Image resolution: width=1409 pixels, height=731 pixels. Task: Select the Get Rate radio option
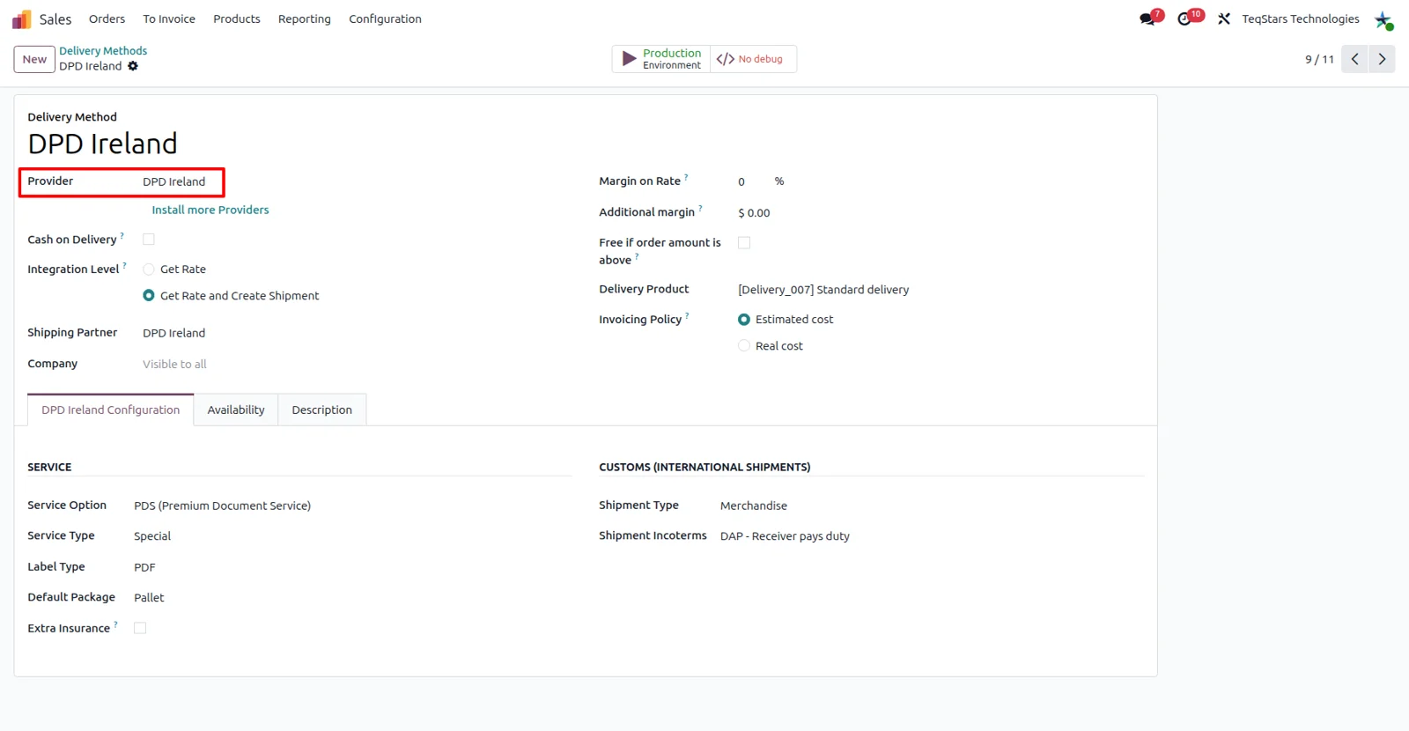pyautogui.click(x=149, y=270)
